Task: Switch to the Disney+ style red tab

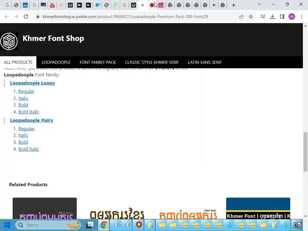Action: click(x=161, y=5)
